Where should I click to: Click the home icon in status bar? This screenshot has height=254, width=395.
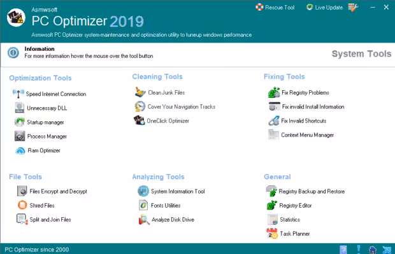pos(372,249)
